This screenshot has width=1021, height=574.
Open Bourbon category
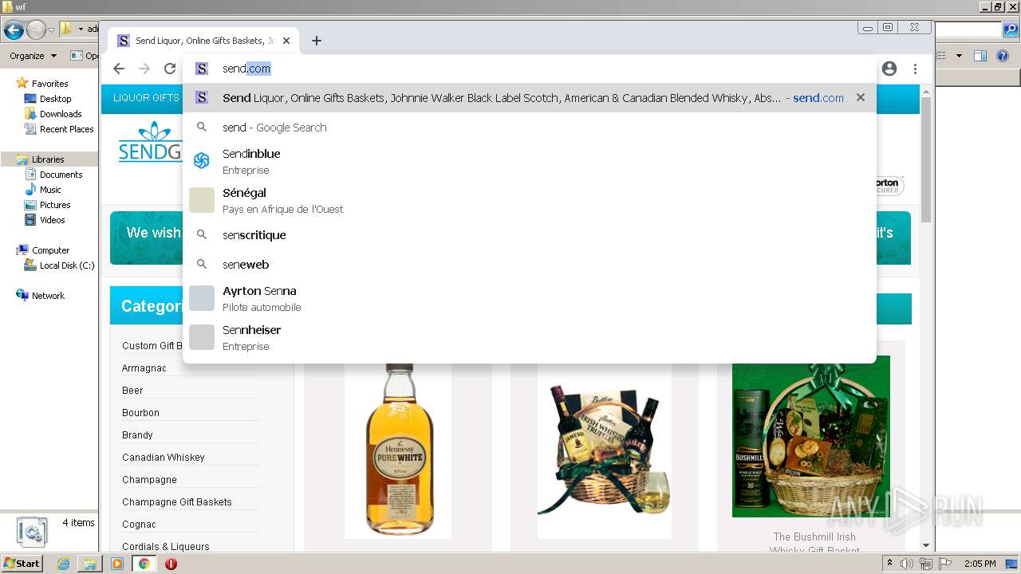(140, 413)
